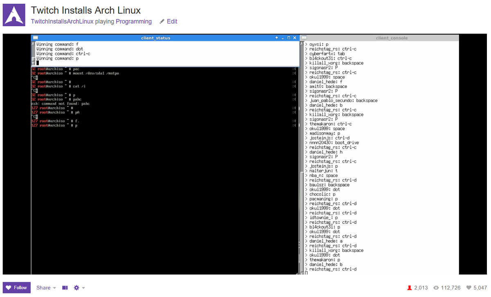Click the client_status title bar window icon

(x=36, y=38)
